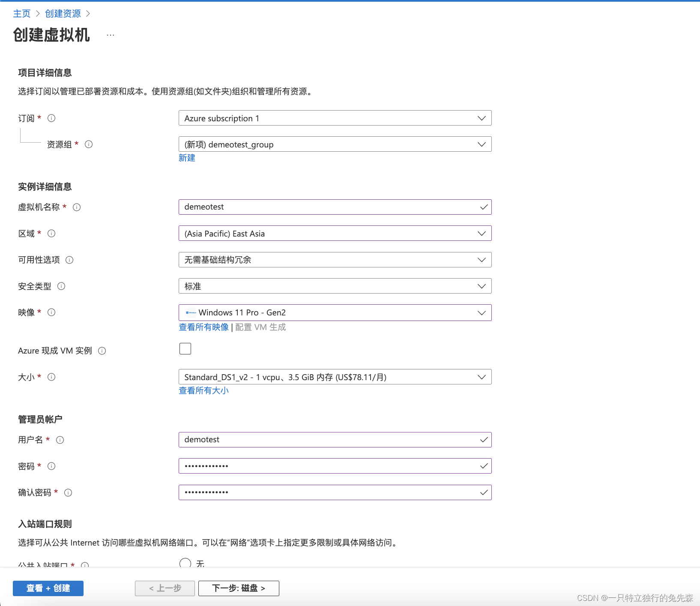Screen dimensions: 700x606
Task: Click info icon next to 可用性选项
Action: pyautogui.click(x=69, y=260)
